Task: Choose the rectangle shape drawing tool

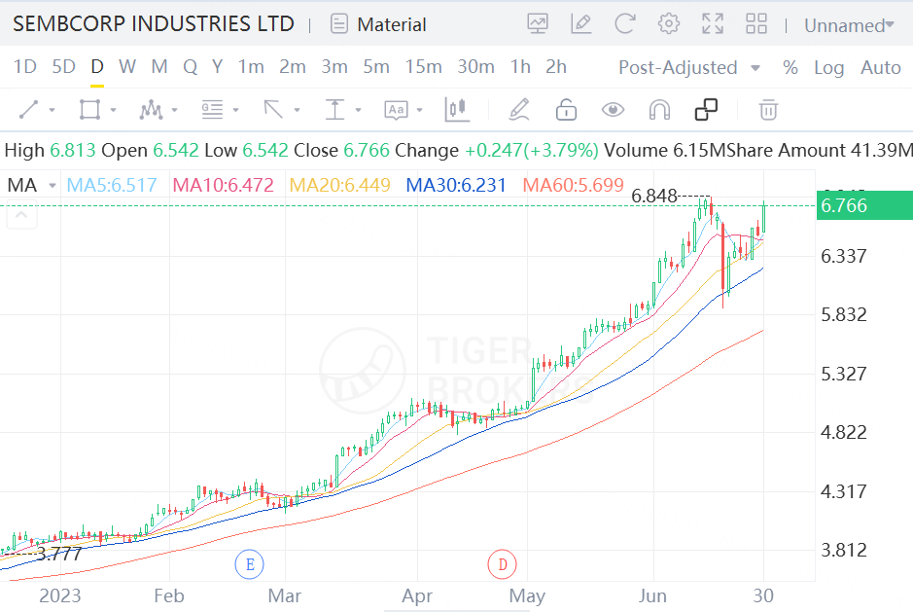Action: tap(90, 110)
